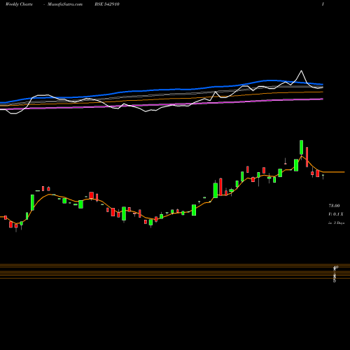Click the peak of the white indicator line
The height and width of the screenshot is (350, 350).
(x=301, y=71)
